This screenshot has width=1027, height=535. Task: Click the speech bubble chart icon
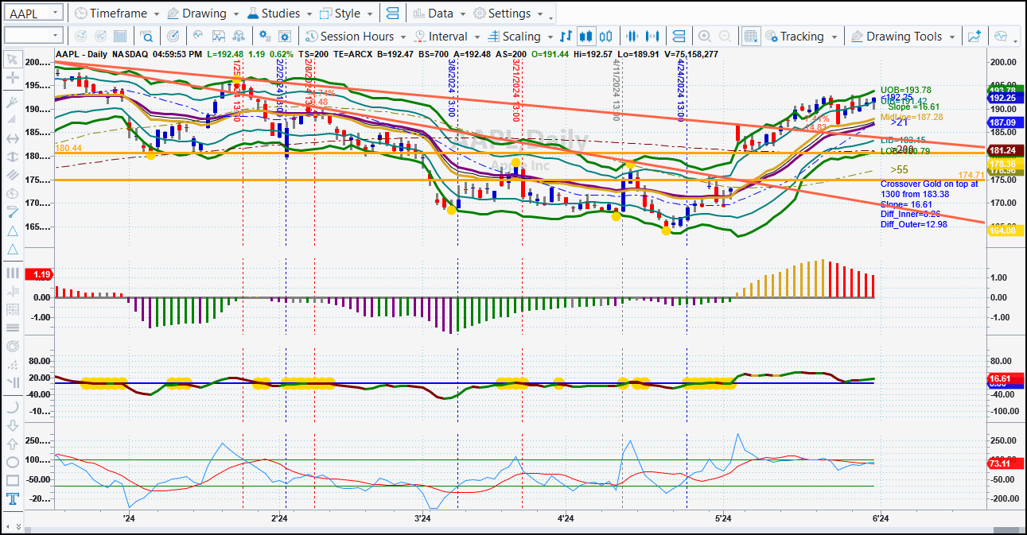tap(1000, 36)
